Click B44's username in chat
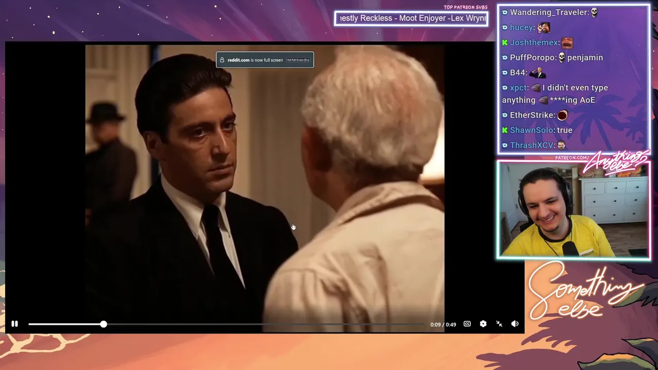The width and height of the screenshot is (658, 370). [517, 73]
